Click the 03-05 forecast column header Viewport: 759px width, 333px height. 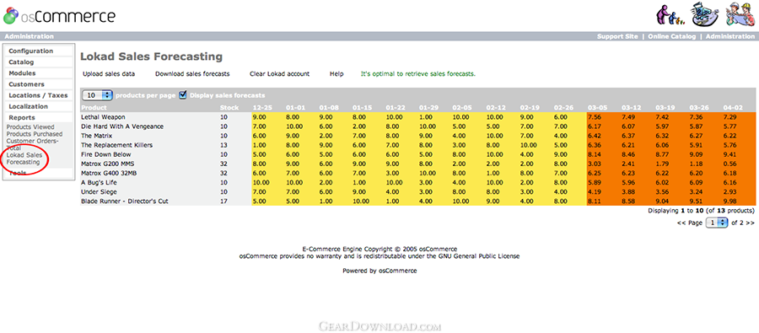[597, 107]
